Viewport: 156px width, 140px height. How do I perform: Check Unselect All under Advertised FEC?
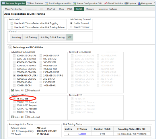[x=26, y=117]
